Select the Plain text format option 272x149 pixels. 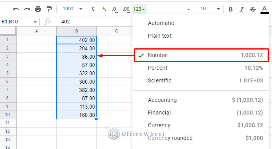[201, 36]
